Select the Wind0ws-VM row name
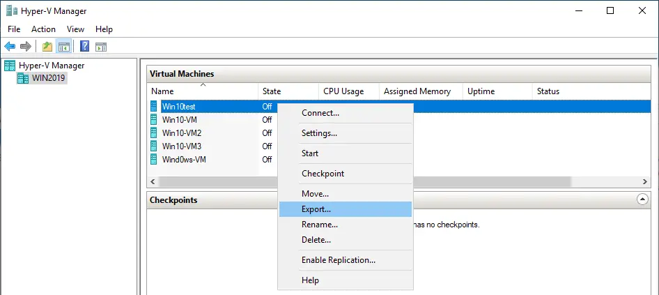659x295 pixels. 184,160
